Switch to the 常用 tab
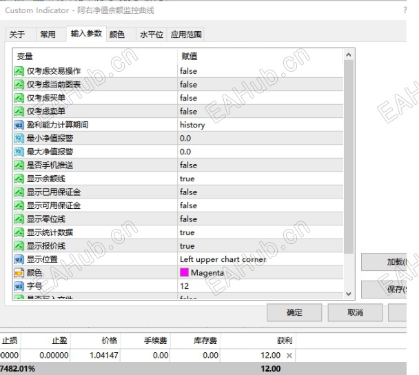The height and width of the screenshot is (375, 419). click(51, 34)
